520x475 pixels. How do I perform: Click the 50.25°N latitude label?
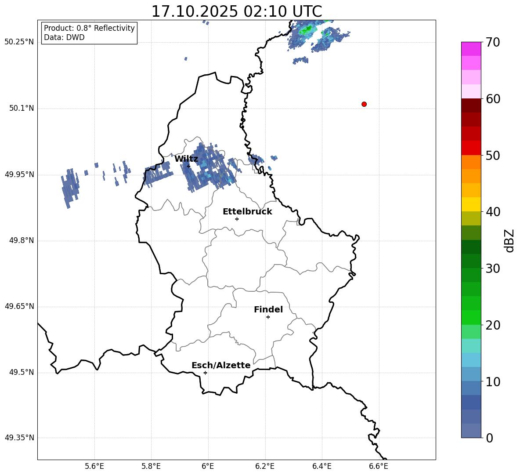pyautogui.click(x=19, y=42)
